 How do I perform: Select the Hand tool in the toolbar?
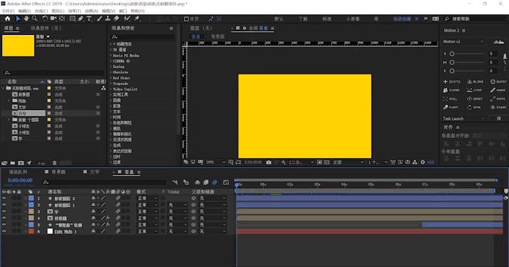tap(25, 19)
